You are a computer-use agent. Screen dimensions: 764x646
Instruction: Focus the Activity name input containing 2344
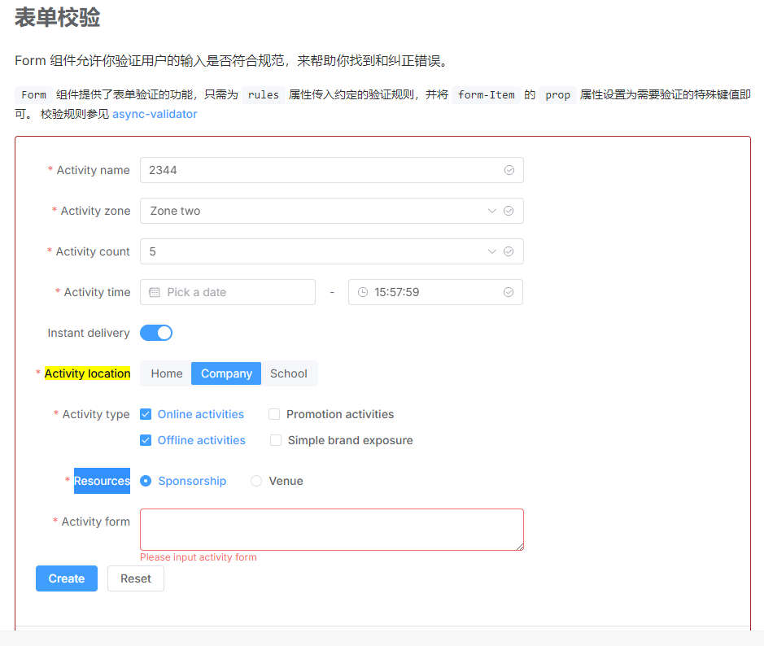pyautogui.click(x=332, y=170)
